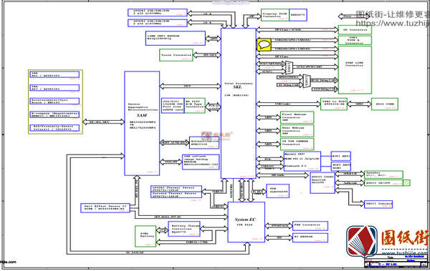430x271 pixels.
Task: Select the WIFI ANT1 block
Action: tap(340, 157)
